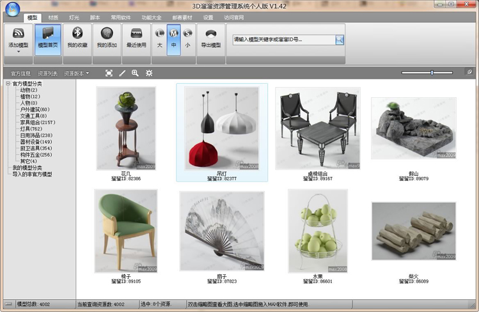Click the 添加模型 add model icon
This screenshot has width=479, height=312.
coord(19,34)
